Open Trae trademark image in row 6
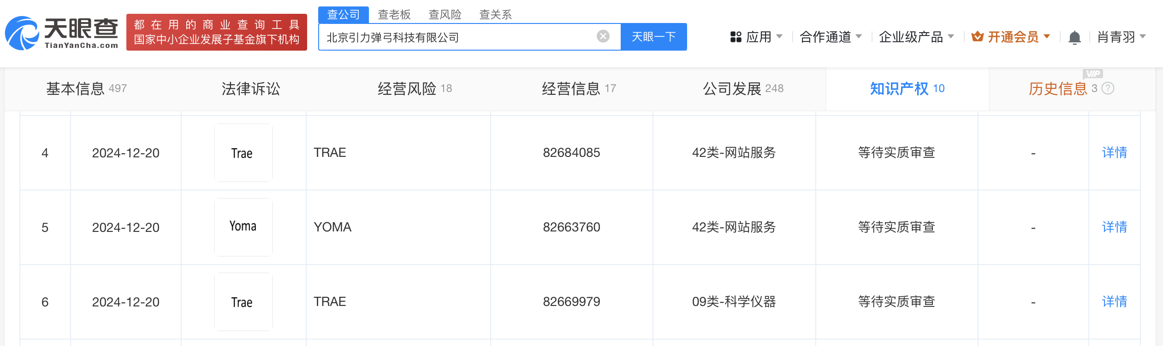This screenshot has height=346, width=1163. point(243,302)
